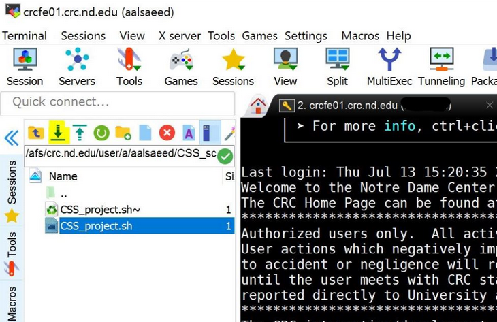Click the home tab icon
This screenshot has height=322, width=497.
point(258,106)
